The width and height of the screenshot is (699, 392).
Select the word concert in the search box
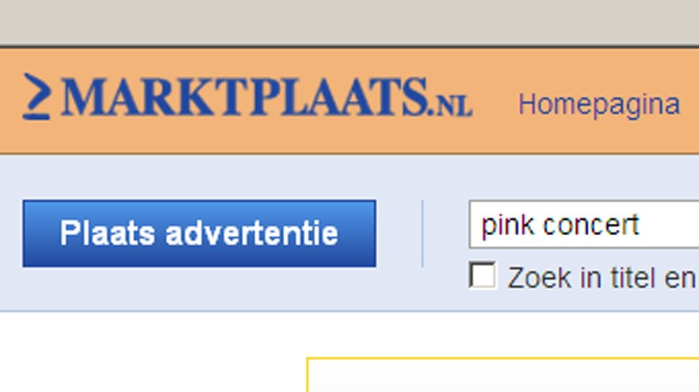tap(591, 225)
